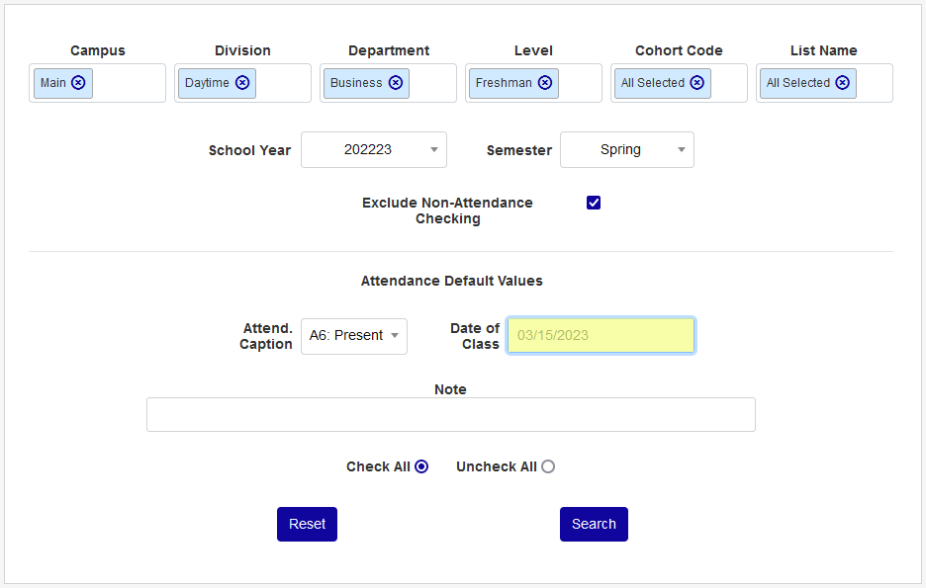Click the Search button
The image size is (926, 588).
point(594,525)
